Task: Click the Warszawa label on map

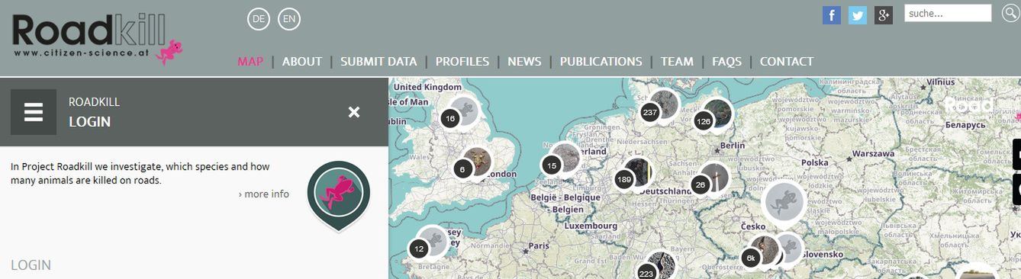Action: point(873,154)
